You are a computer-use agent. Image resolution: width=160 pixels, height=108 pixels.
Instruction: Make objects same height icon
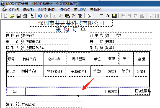(157, 16)
